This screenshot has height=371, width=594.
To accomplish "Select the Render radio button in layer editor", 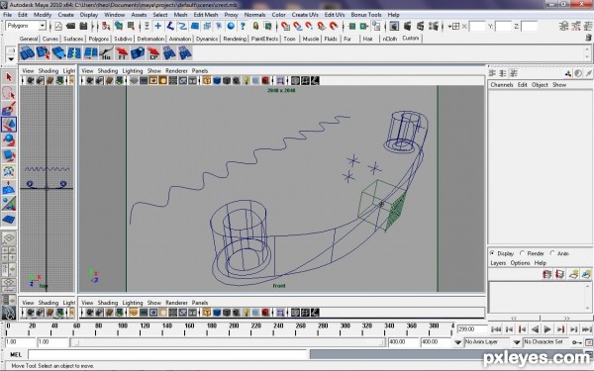I will point(522,253).
